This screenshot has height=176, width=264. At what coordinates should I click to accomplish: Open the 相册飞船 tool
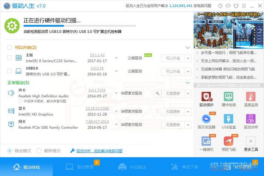pyautogui.click(x=229, y=143)
